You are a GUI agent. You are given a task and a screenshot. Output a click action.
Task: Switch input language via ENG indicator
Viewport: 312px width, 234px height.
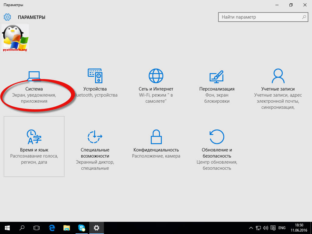pyautogui.click(x=282, y=228)
